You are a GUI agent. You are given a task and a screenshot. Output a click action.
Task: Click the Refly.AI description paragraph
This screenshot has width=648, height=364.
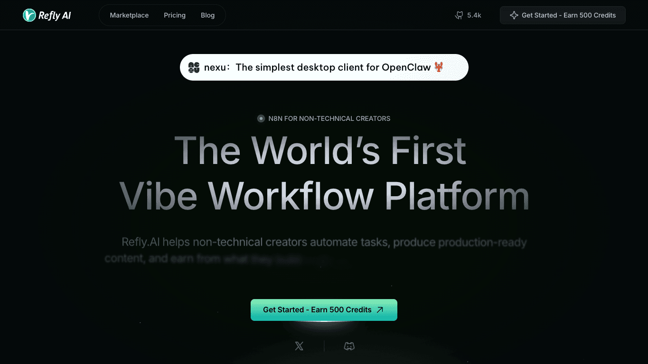pyautogui.click(x=316, y=250)
